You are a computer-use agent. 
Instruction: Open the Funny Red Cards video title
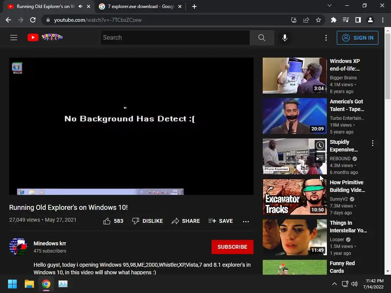[342, 267]
